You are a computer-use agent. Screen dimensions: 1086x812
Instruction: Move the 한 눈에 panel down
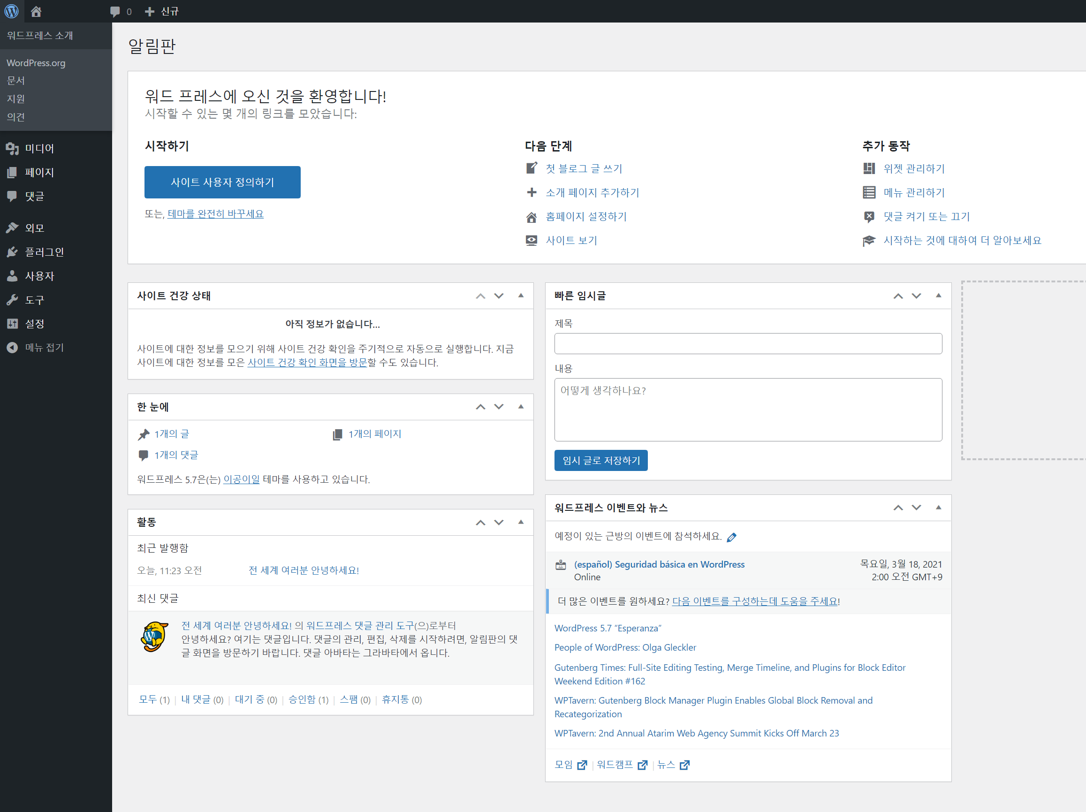click(x=499, y=407)
